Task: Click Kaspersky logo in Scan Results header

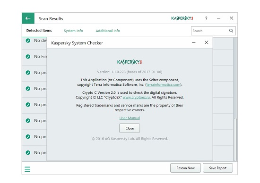Action: tap(182, 18)
